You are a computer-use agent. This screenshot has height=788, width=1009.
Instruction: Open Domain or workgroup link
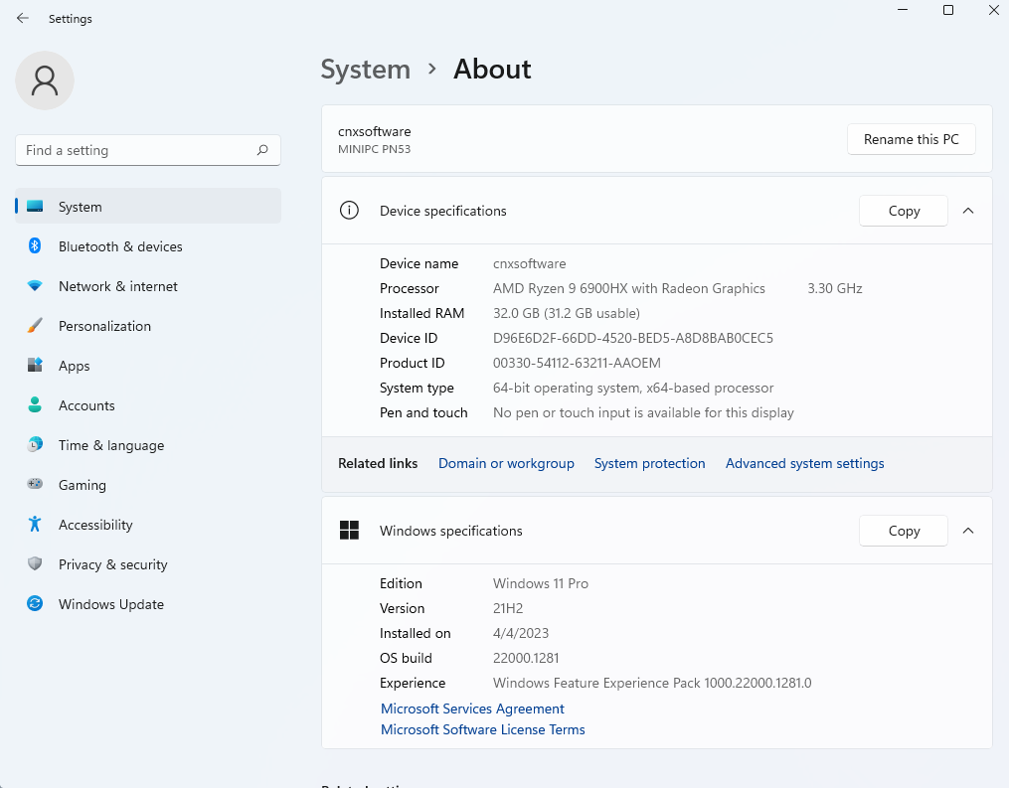506,463
